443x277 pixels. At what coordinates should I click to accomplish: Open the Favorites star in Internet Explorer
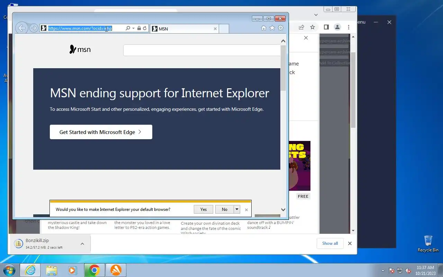tap(272, 28)
